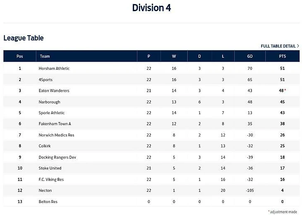Click Fakenham Town A team name
This screenshot has width=302, height=215.
click(55, 124)
